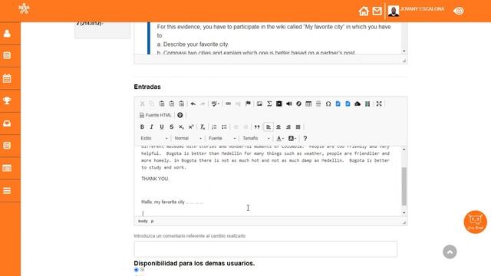Click the scroll to top button
The height and width of the screenshot is (276, 491).
[x=450, y=252]
